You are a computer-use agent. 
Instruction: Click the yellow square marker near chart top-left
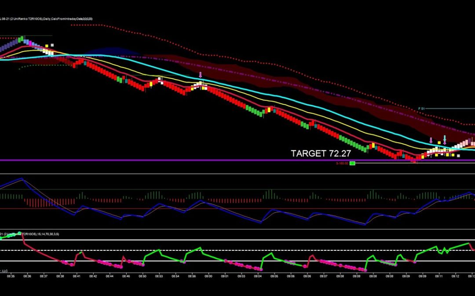coord(46,45)
